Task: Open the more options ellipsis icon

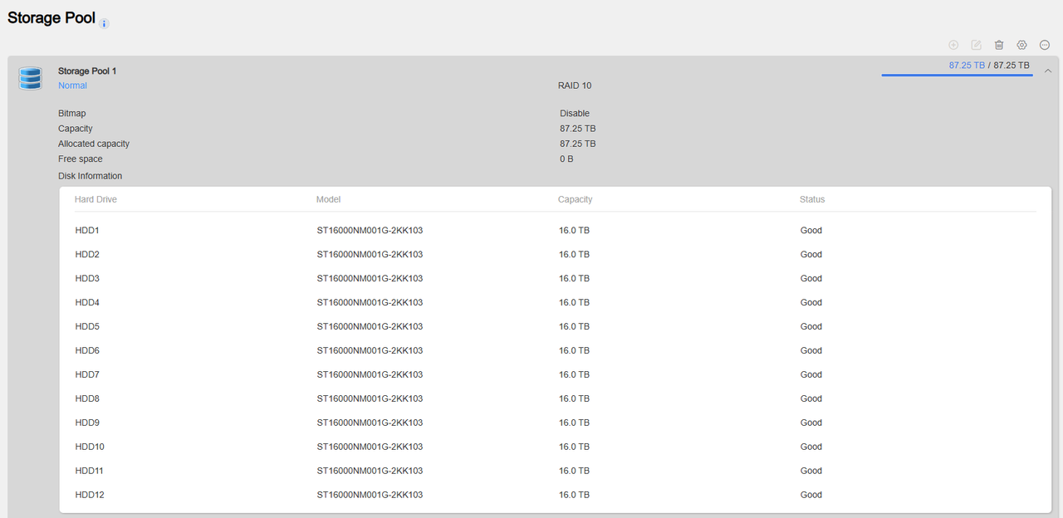Action: pyautogui.click(x=1045, y=45)
